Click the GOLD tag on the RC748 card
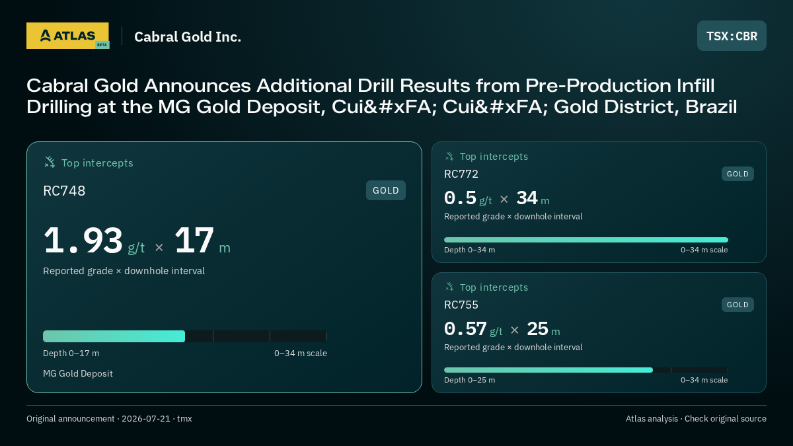The width and height of the screenshot is (793, 446). pyautogui.click(x=386, y=190)
